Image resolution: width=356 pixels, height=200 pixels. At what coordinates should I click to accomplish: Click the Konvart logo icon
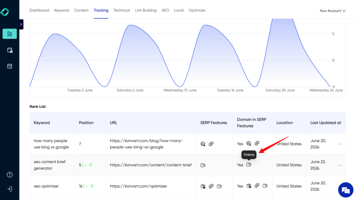pyautogui.click(x=5, y=12)
